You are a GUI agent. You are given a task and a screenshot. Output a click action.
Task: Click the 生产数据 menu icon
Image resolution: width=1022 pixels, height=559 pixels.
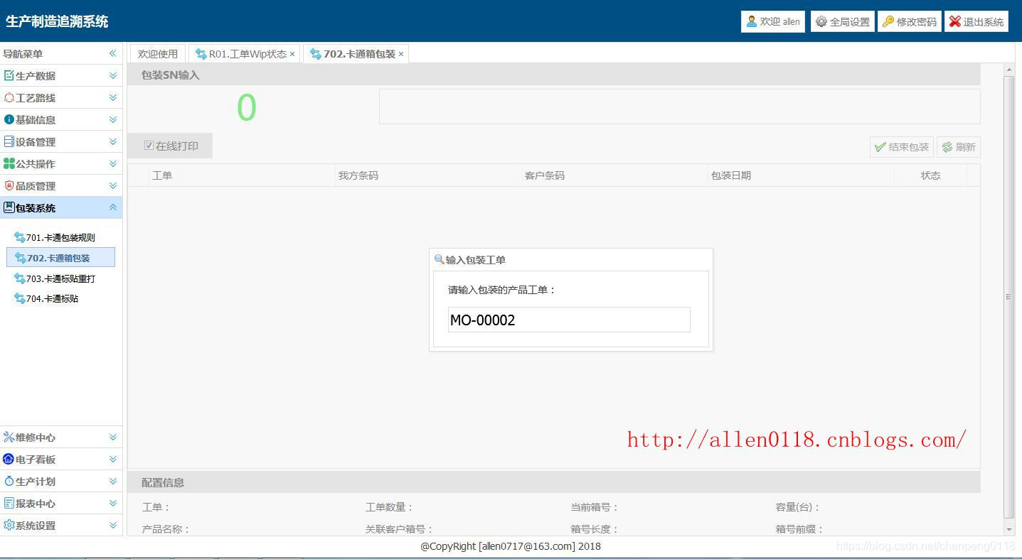tap(9, 75)
